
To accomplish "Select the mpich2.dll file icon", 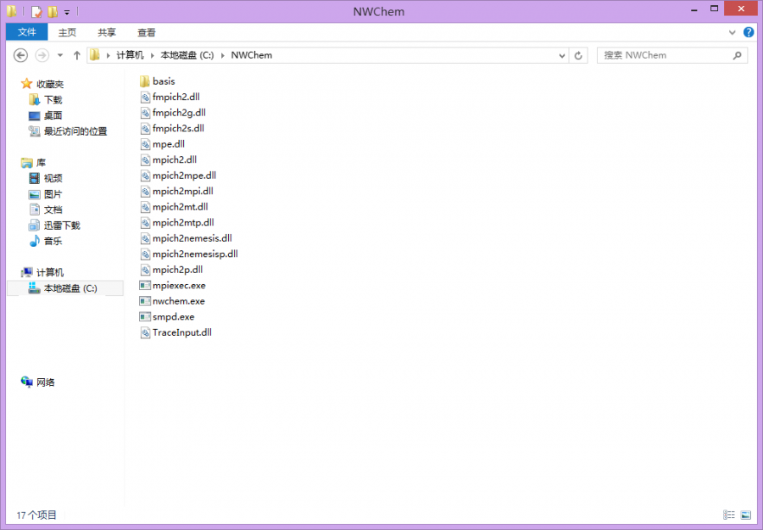I will click(145, 159).
